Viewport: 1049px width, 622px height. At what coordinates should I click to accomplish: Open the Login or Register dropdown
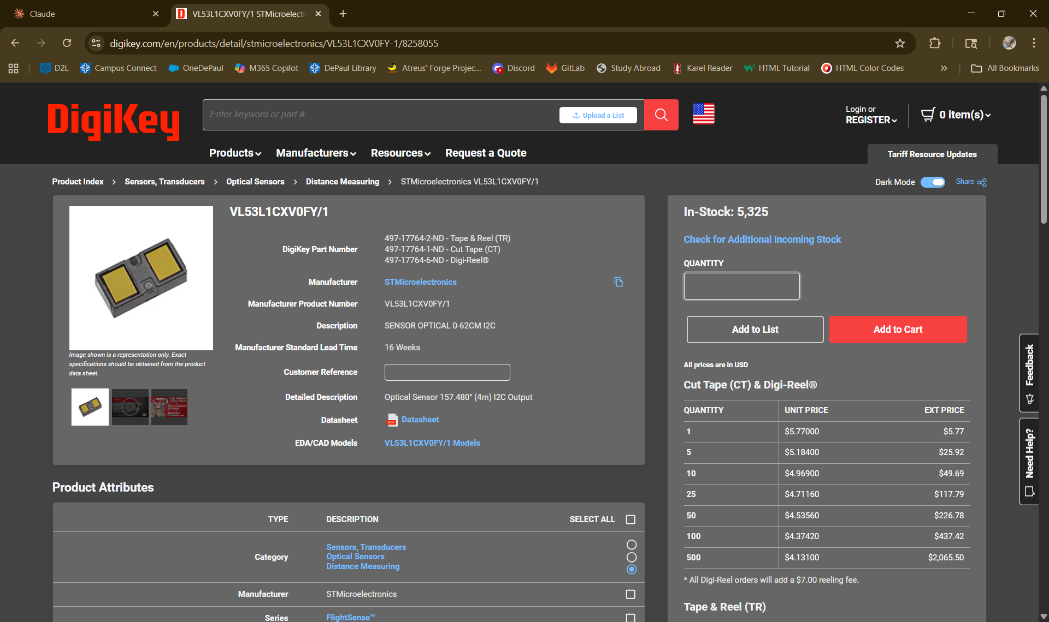coord(871,115)
